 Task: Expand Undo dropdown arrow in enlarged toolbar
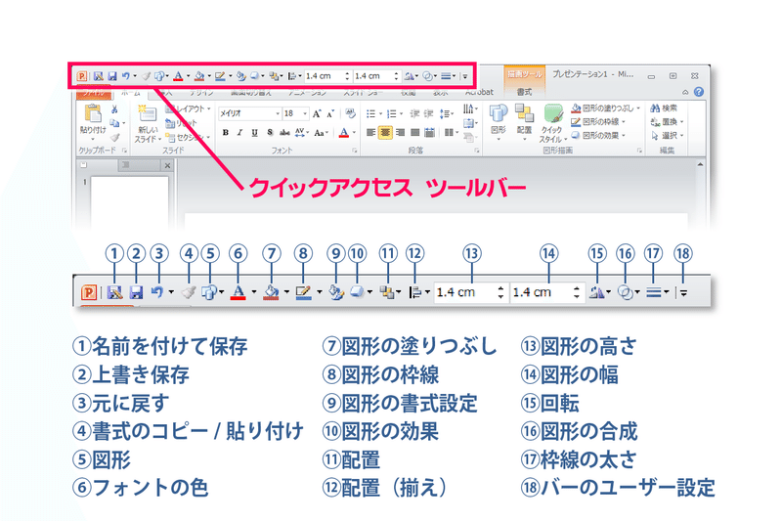[x=171, y=292]
